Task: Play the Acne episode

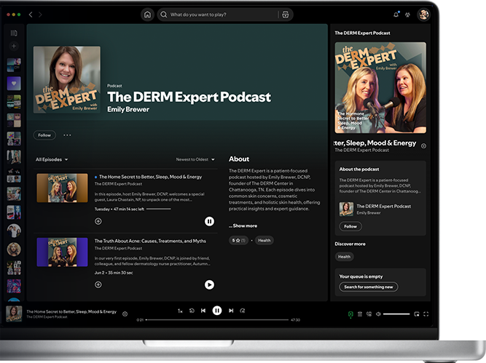Action: 209,284
